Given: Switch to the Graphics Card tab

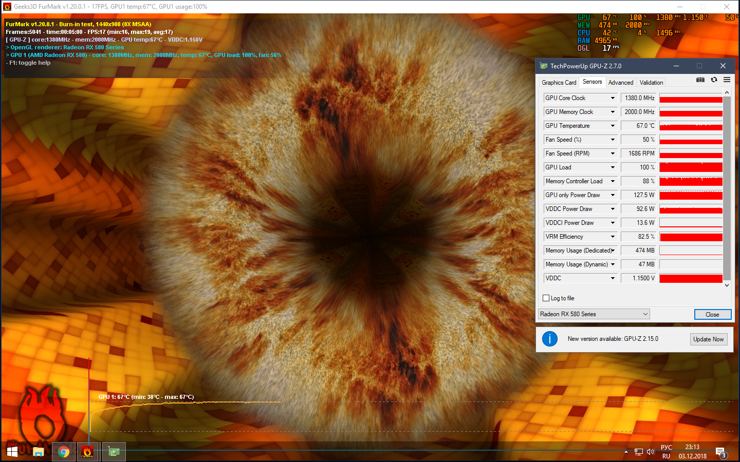Looking at the screenshot, I should (x=559, y=83).
